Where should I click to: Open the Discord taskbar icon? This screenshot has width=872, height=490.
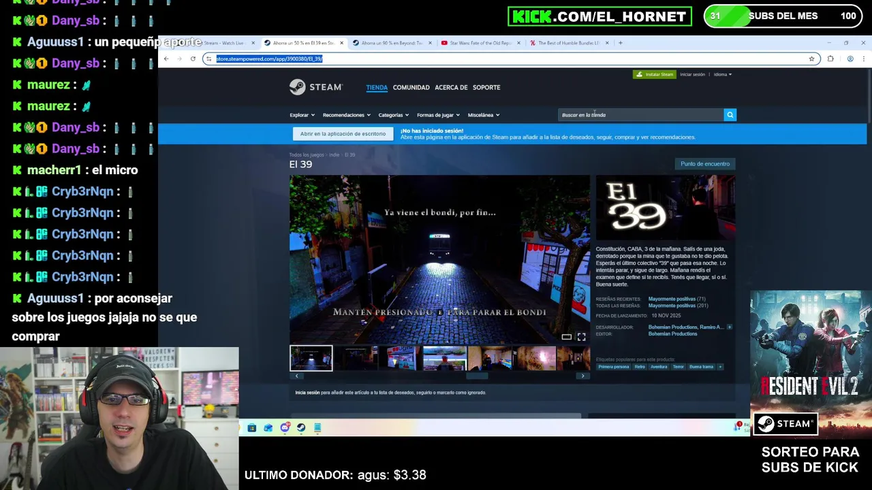[285, 427]
